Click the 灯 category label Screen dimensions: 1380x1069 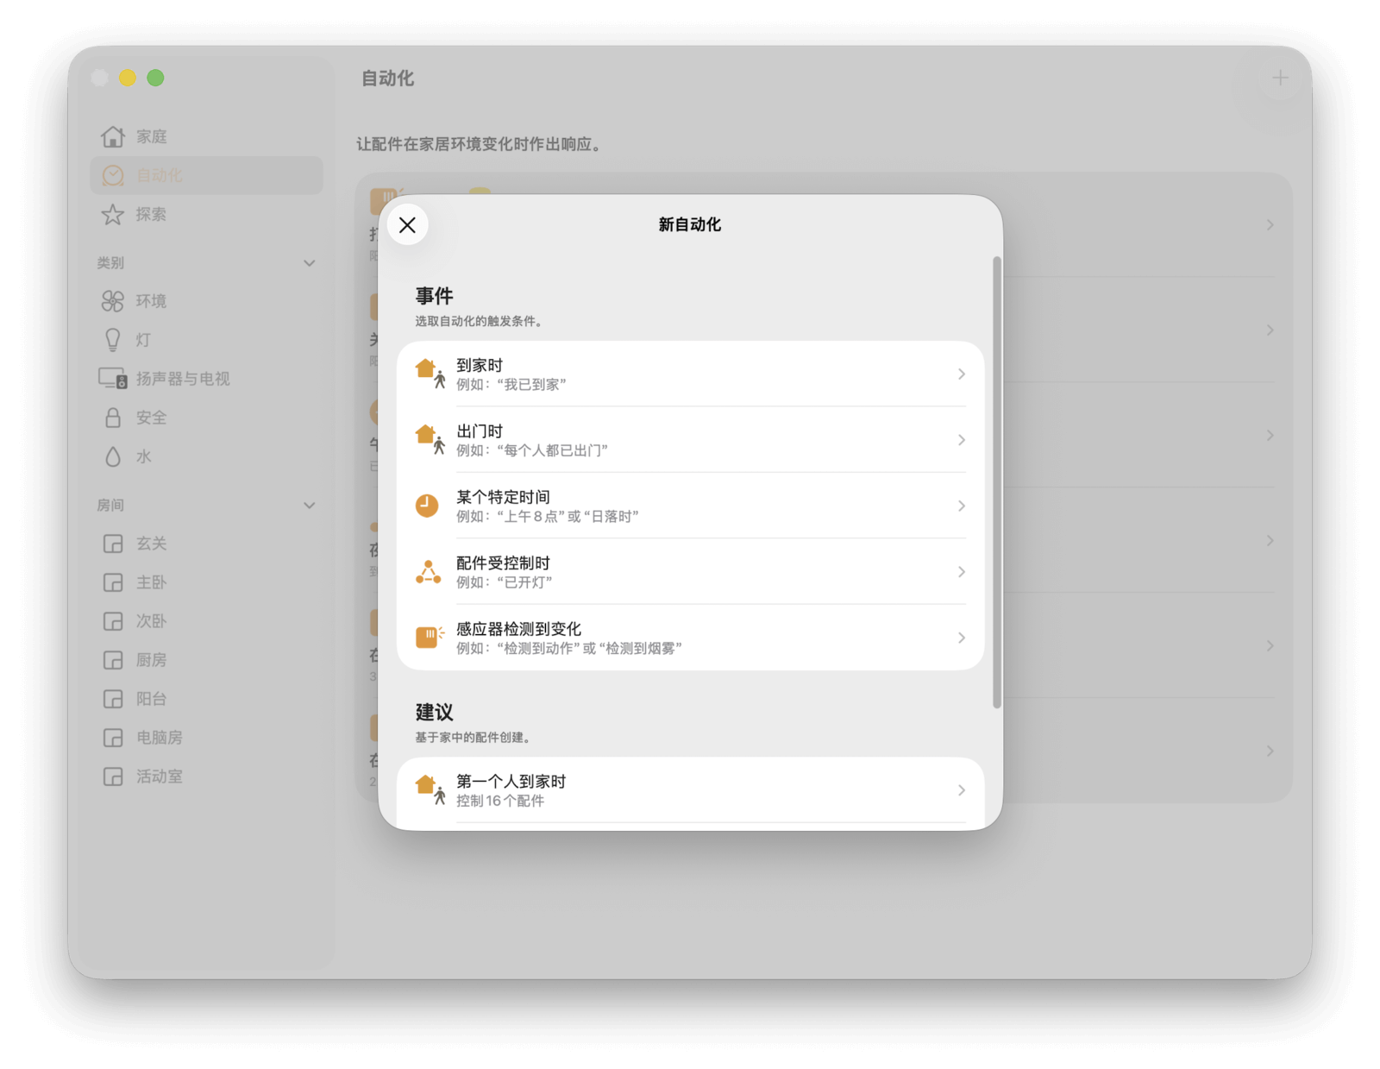tap(143, 340)
